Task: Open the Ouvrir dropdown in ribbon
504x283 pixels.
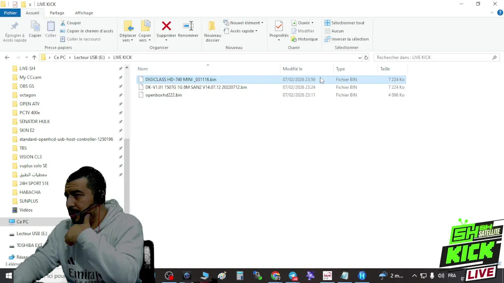Action: click(302, 23)
